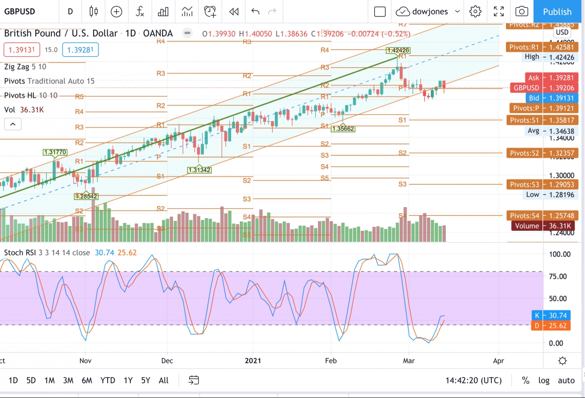Set the time range to YTD
Screen dimensions: 585x398
[108, 380]
